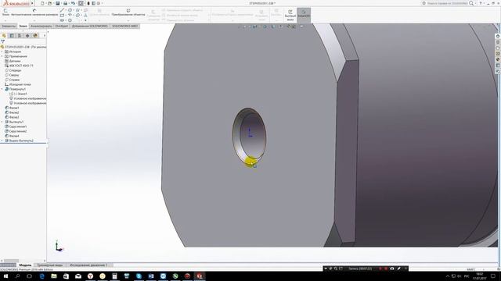Click the filter funnel icon in feature tree
This screenshot has height=281, width=501.
3,41
